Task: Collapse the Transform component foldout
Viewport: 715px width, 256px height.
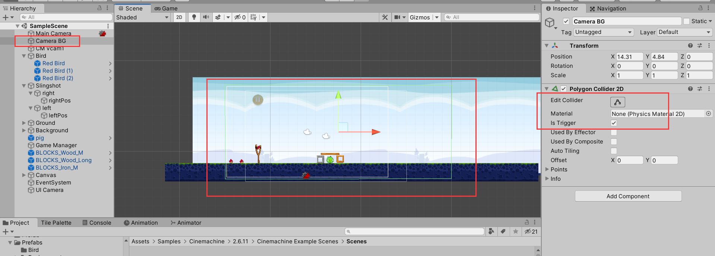Action: (x=547, y=45)
